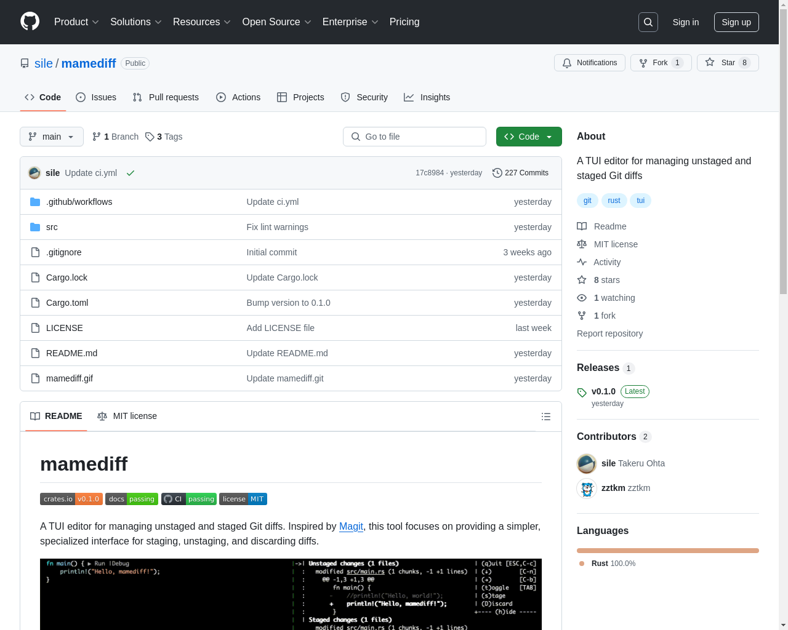Click the file icon next to LICENSE
The width and height of the screenshot is (788, 630).
point(35,328)
